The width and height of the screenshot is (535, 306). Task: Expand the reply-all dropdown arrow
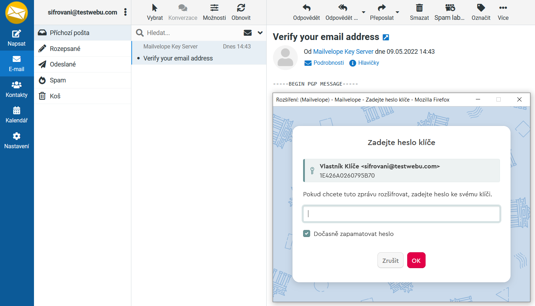point(364,12)
